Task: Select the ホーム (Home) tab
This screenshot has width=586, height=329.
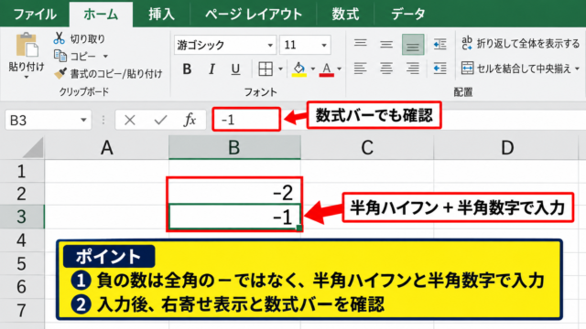Action: pos(101,15)
